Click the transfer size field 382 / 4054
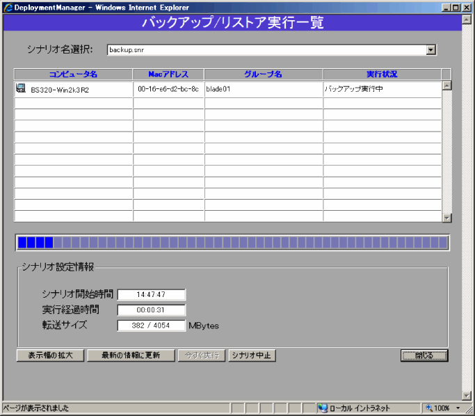 coord(152,326)
